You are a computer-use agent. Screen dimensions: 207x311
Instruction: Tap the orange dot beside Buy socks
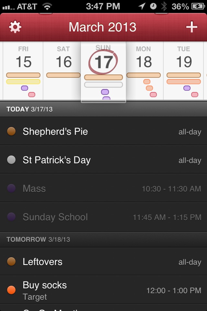click(11, 290)
